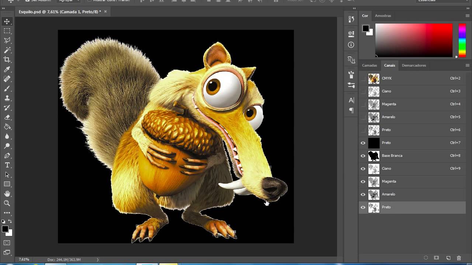Viewport: 472px width, 265px height.
Task: Click the 7,61% zoom field
Action: click(24, 259)
